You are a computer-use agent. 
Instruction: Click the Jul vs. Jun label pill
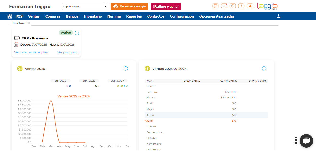tap(118, 81)
